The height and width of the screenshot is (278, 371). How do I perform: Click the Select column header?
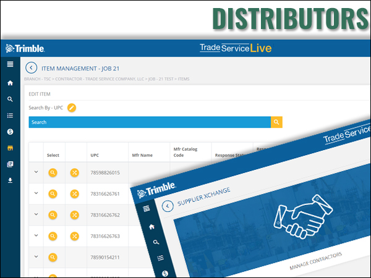click(53, 155)
